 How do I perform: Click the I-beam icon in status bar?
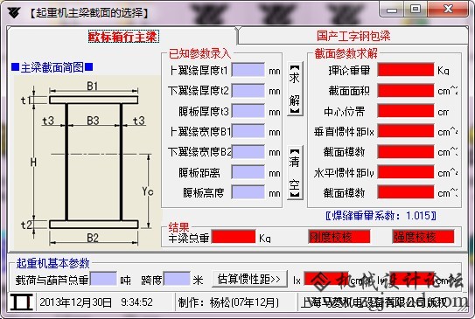(22, 302)
